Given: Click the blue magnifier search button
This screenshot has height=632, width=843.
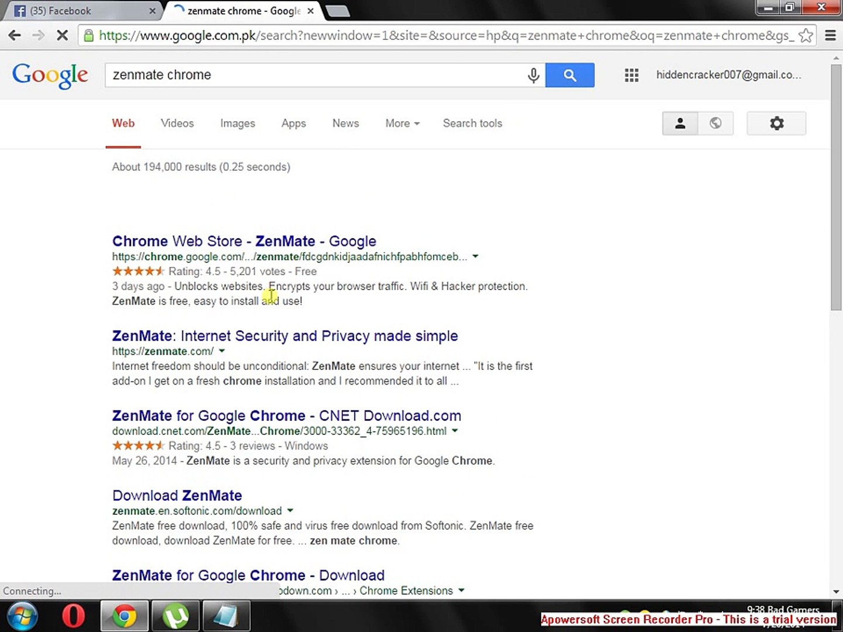Looking at the screenshot, I should click(x=570, y=75).
